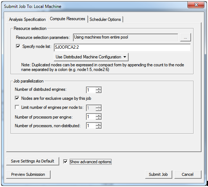208x187 pixels.
Task: Open the Scheduler Options tab
Action: 105,19
